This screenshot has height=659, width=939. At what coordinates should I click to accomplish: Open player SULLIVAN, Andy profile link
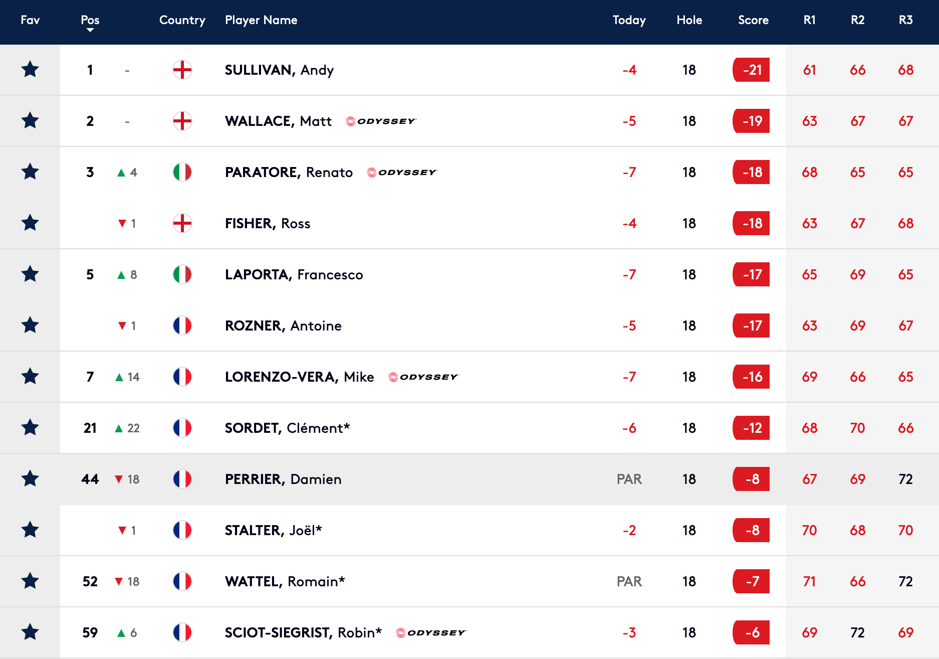279,70
